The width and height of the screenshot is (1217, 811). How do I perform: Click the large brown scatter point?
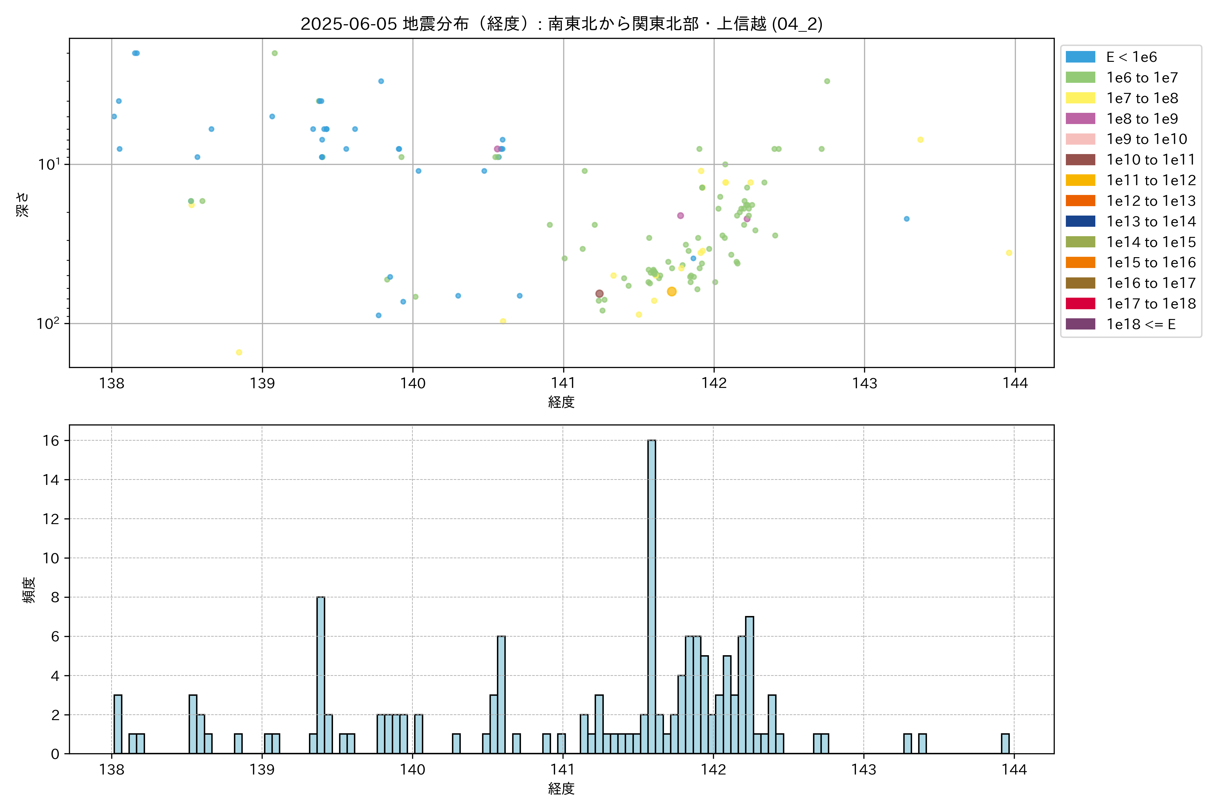[x=599, y=294]
